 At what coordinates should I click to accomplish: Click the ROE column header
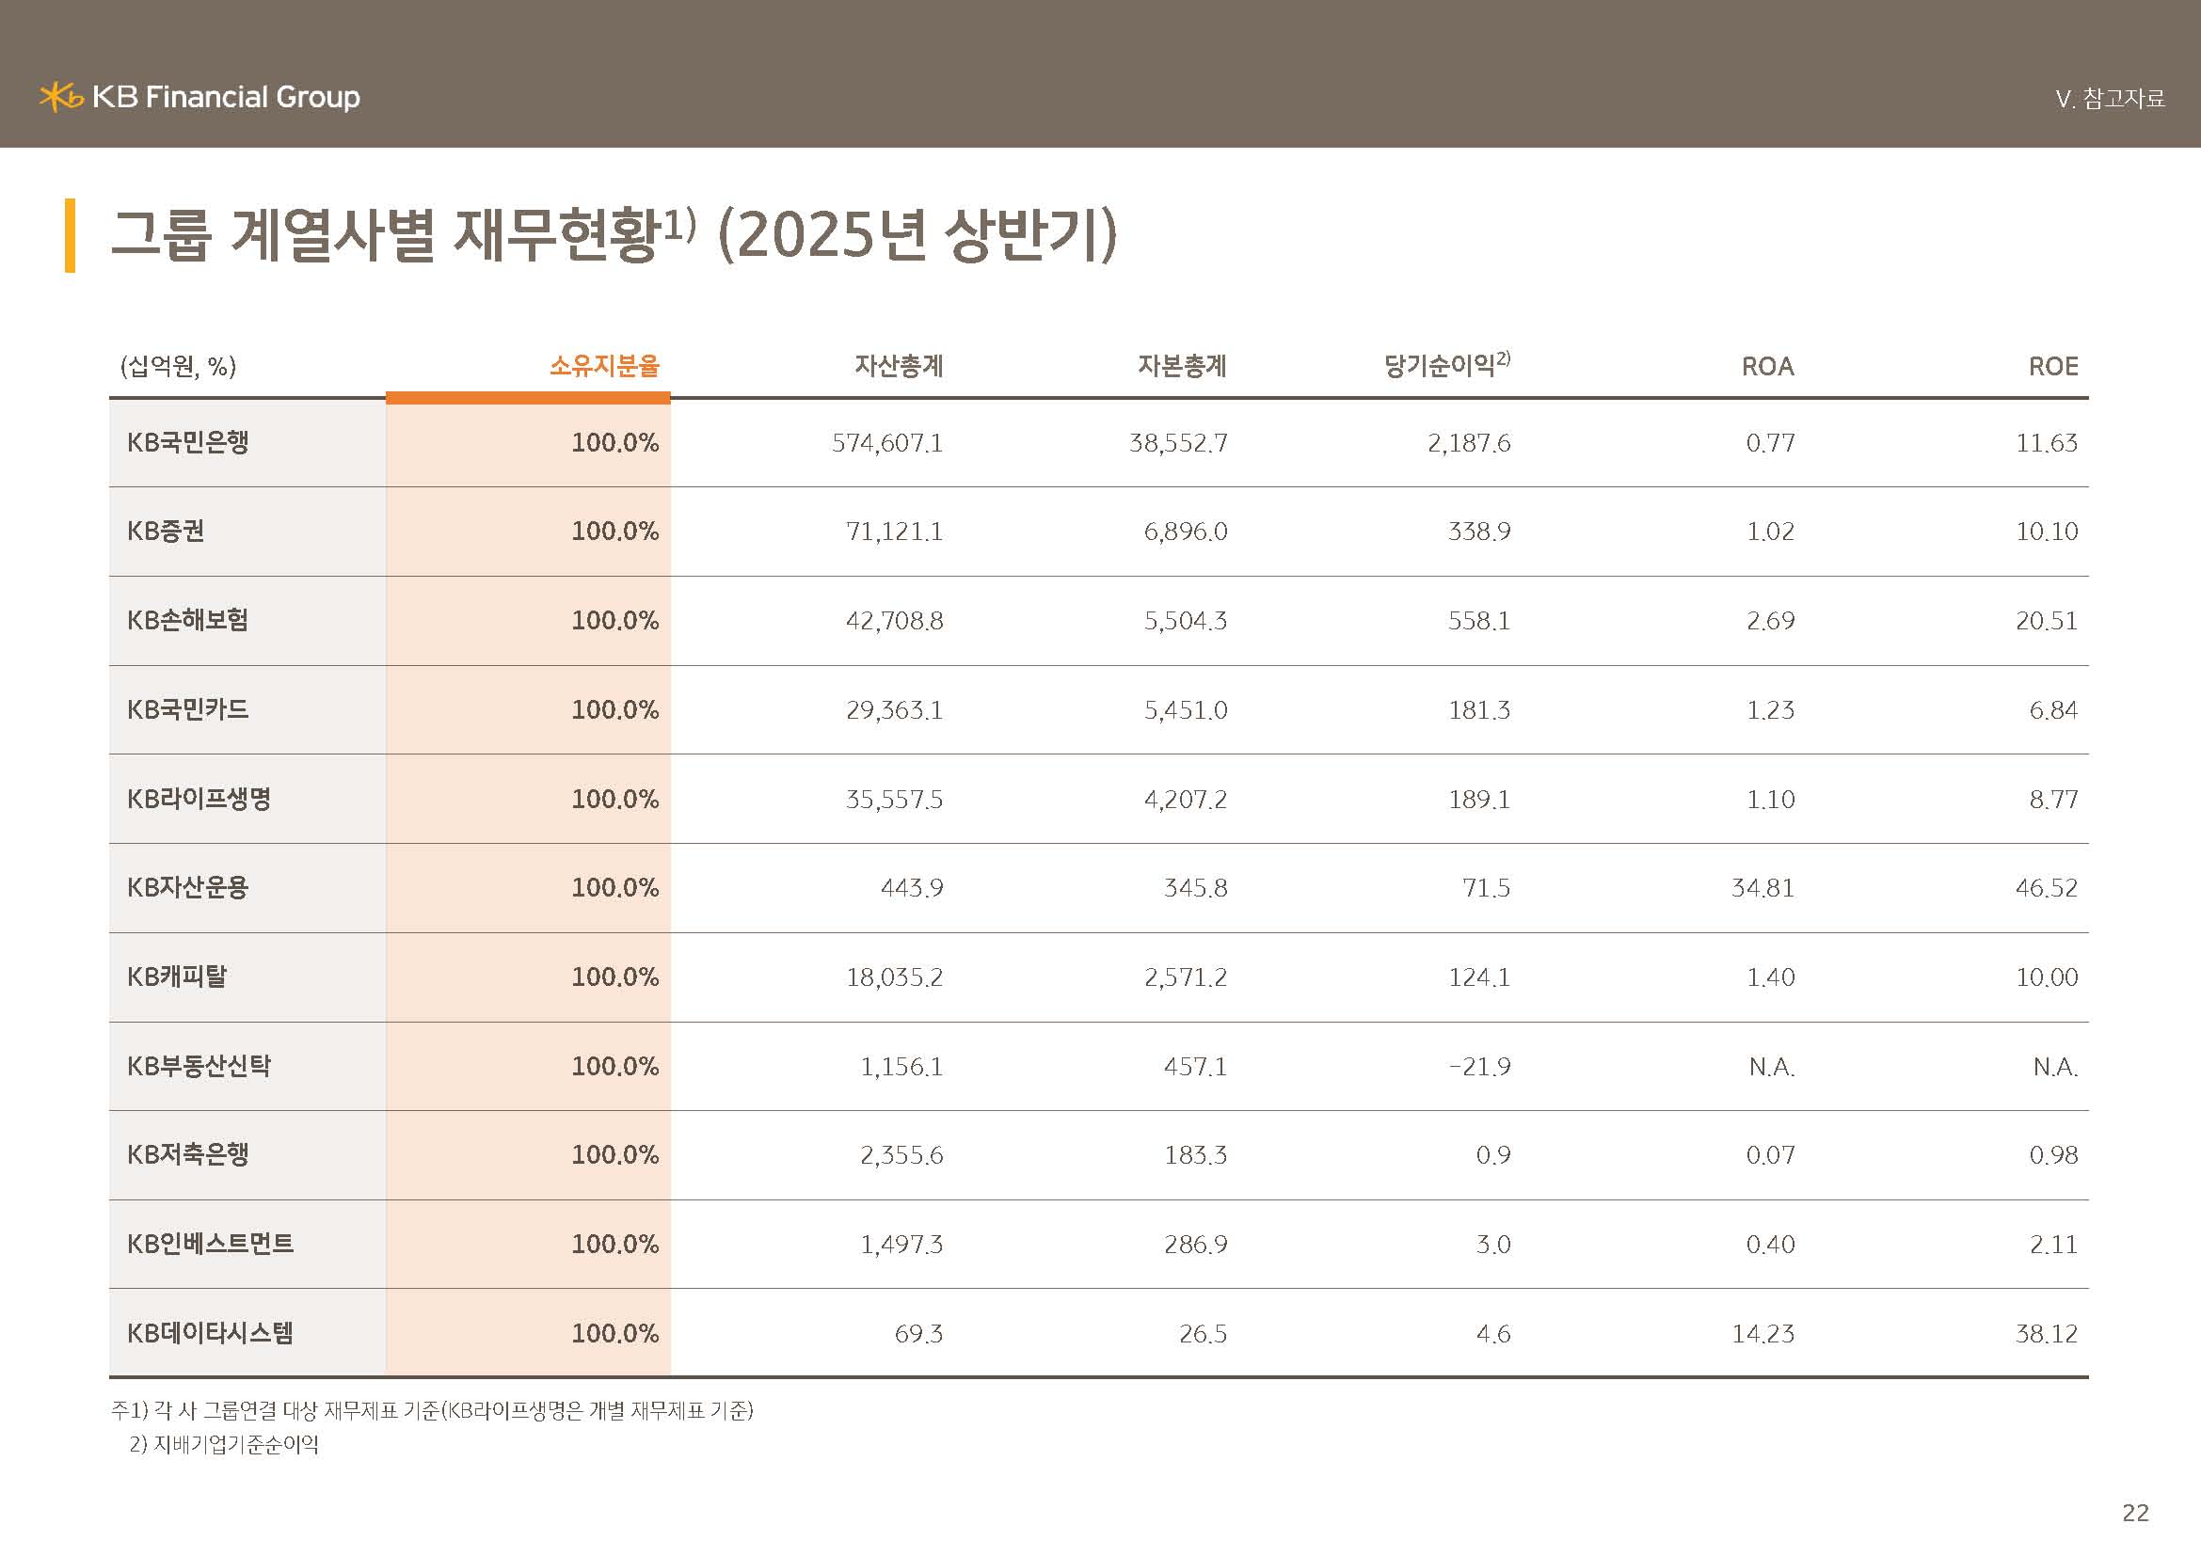(2052, 366)
